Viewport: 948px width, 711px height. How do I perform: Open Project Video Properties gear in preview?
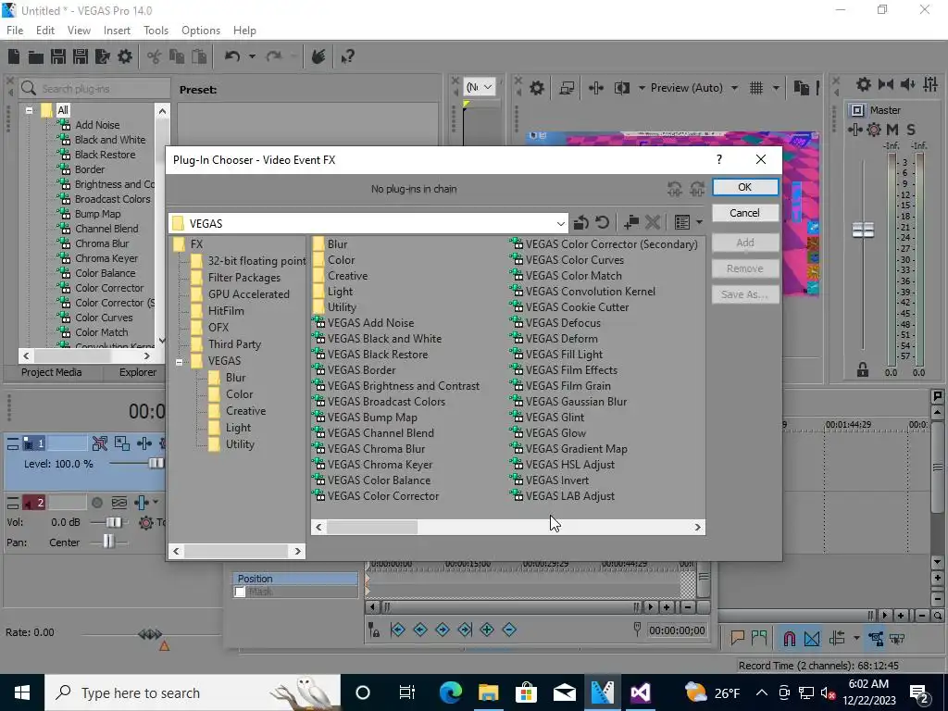click(x=537, y=88)
